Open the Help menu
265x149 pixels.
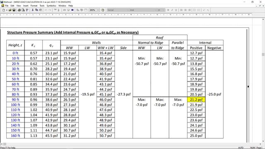[x=70, y=5]
